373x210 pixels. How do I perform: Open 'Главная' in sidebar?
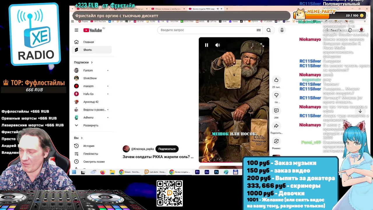[x=92, y=42]
